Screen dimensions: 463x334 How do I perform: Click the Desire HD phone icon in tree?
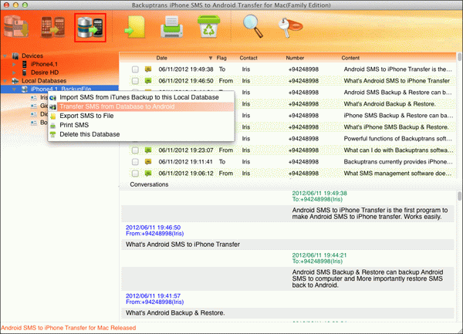[25, 73]
